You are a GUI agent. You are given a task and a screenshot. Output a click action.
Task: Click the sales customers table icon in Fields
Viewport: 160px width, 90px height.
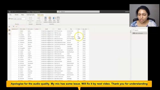coord(134,33)
